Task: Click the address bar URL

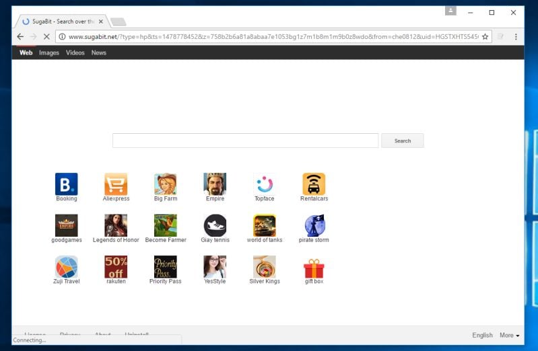Action: click(x=273, y=37)
